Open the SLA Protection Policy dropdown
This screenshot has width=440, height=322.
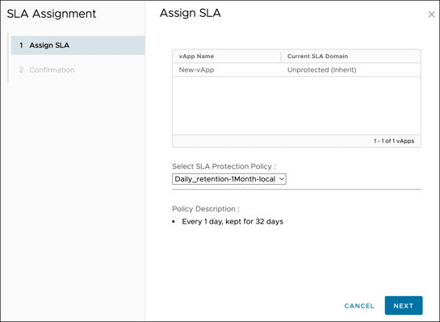pos(229,179)
